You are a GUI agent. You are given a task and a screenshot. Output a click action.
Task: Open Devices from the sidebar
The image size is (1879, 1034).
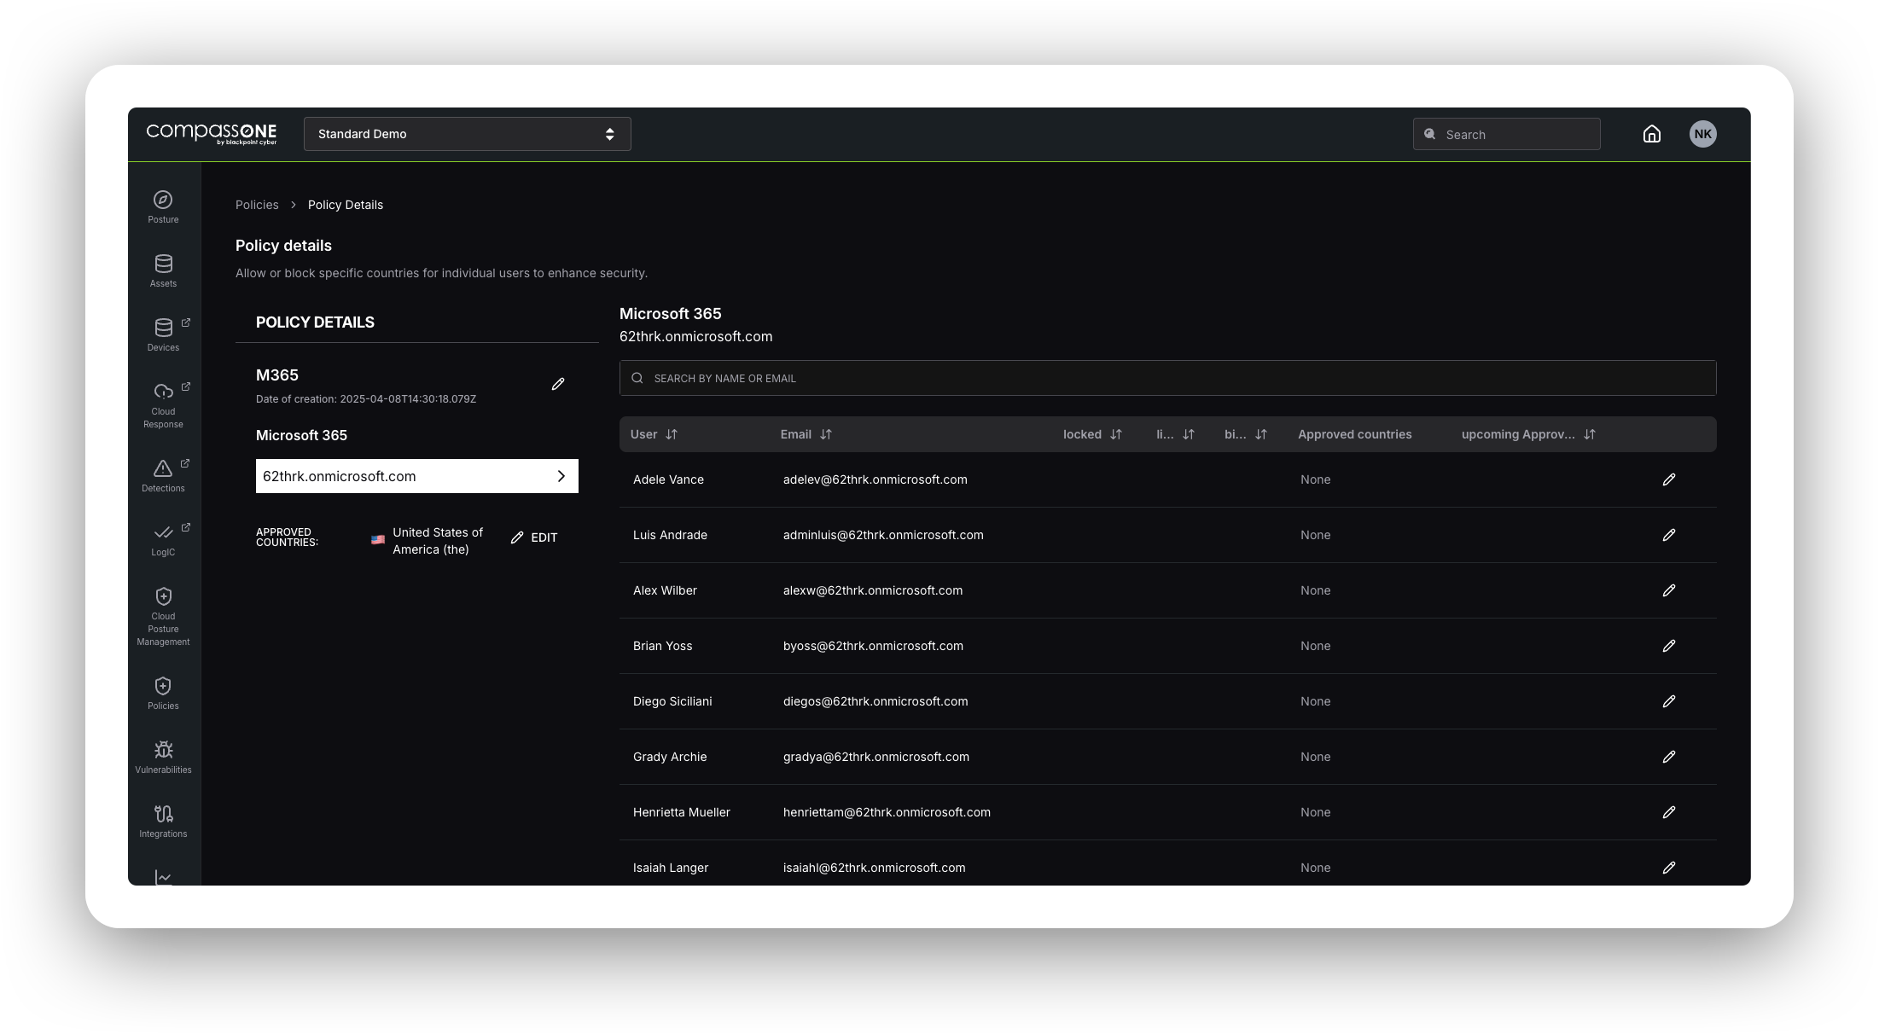tap(163, 335)
